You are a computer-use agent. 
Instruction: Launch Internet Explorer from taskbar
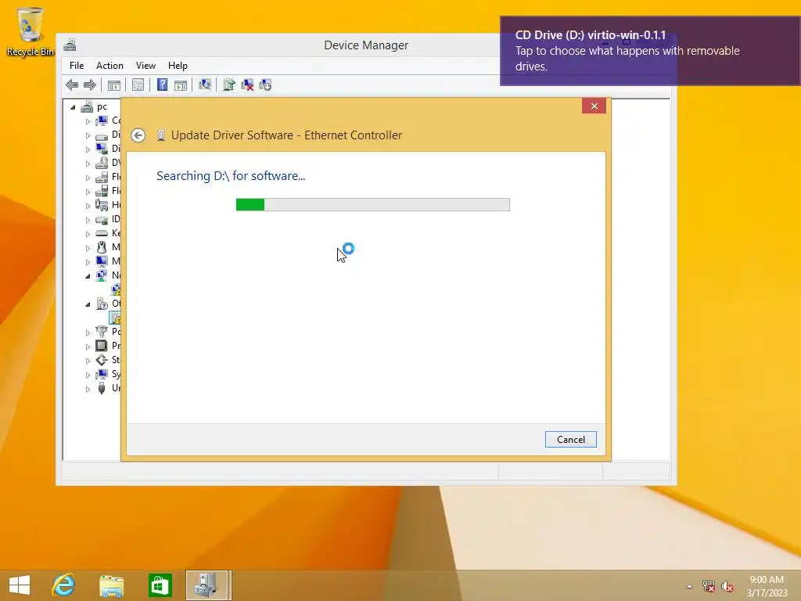click(64, 585)
